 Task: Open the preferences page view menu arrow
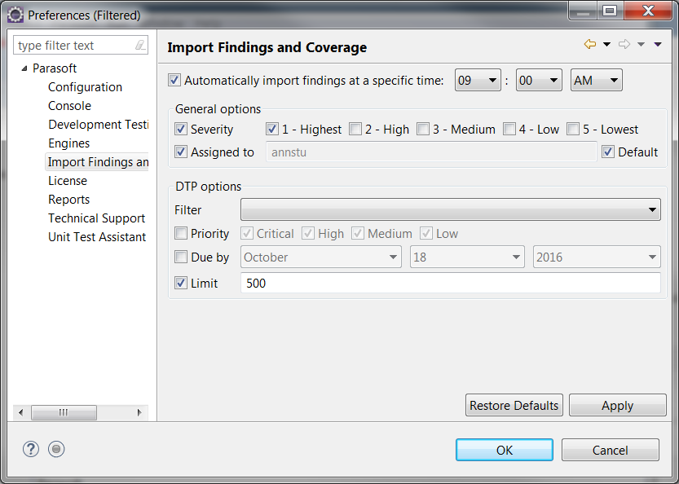click(658, 44)
